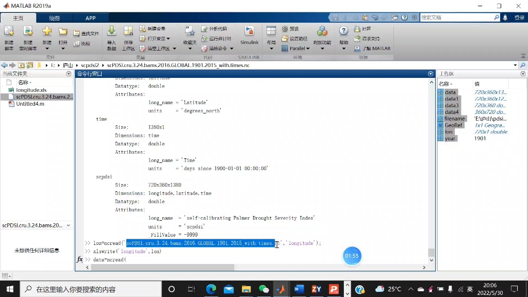The image size is (528, 297).
Task: Click the back navigation arrow in address bar
Action: [4, 65]
